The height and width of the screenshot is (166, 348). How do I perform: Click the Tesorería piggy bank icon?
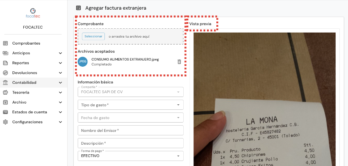[5, 92]
